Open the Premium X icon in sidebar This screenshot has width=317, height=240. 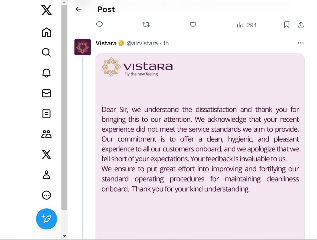(x=47, y=154)
